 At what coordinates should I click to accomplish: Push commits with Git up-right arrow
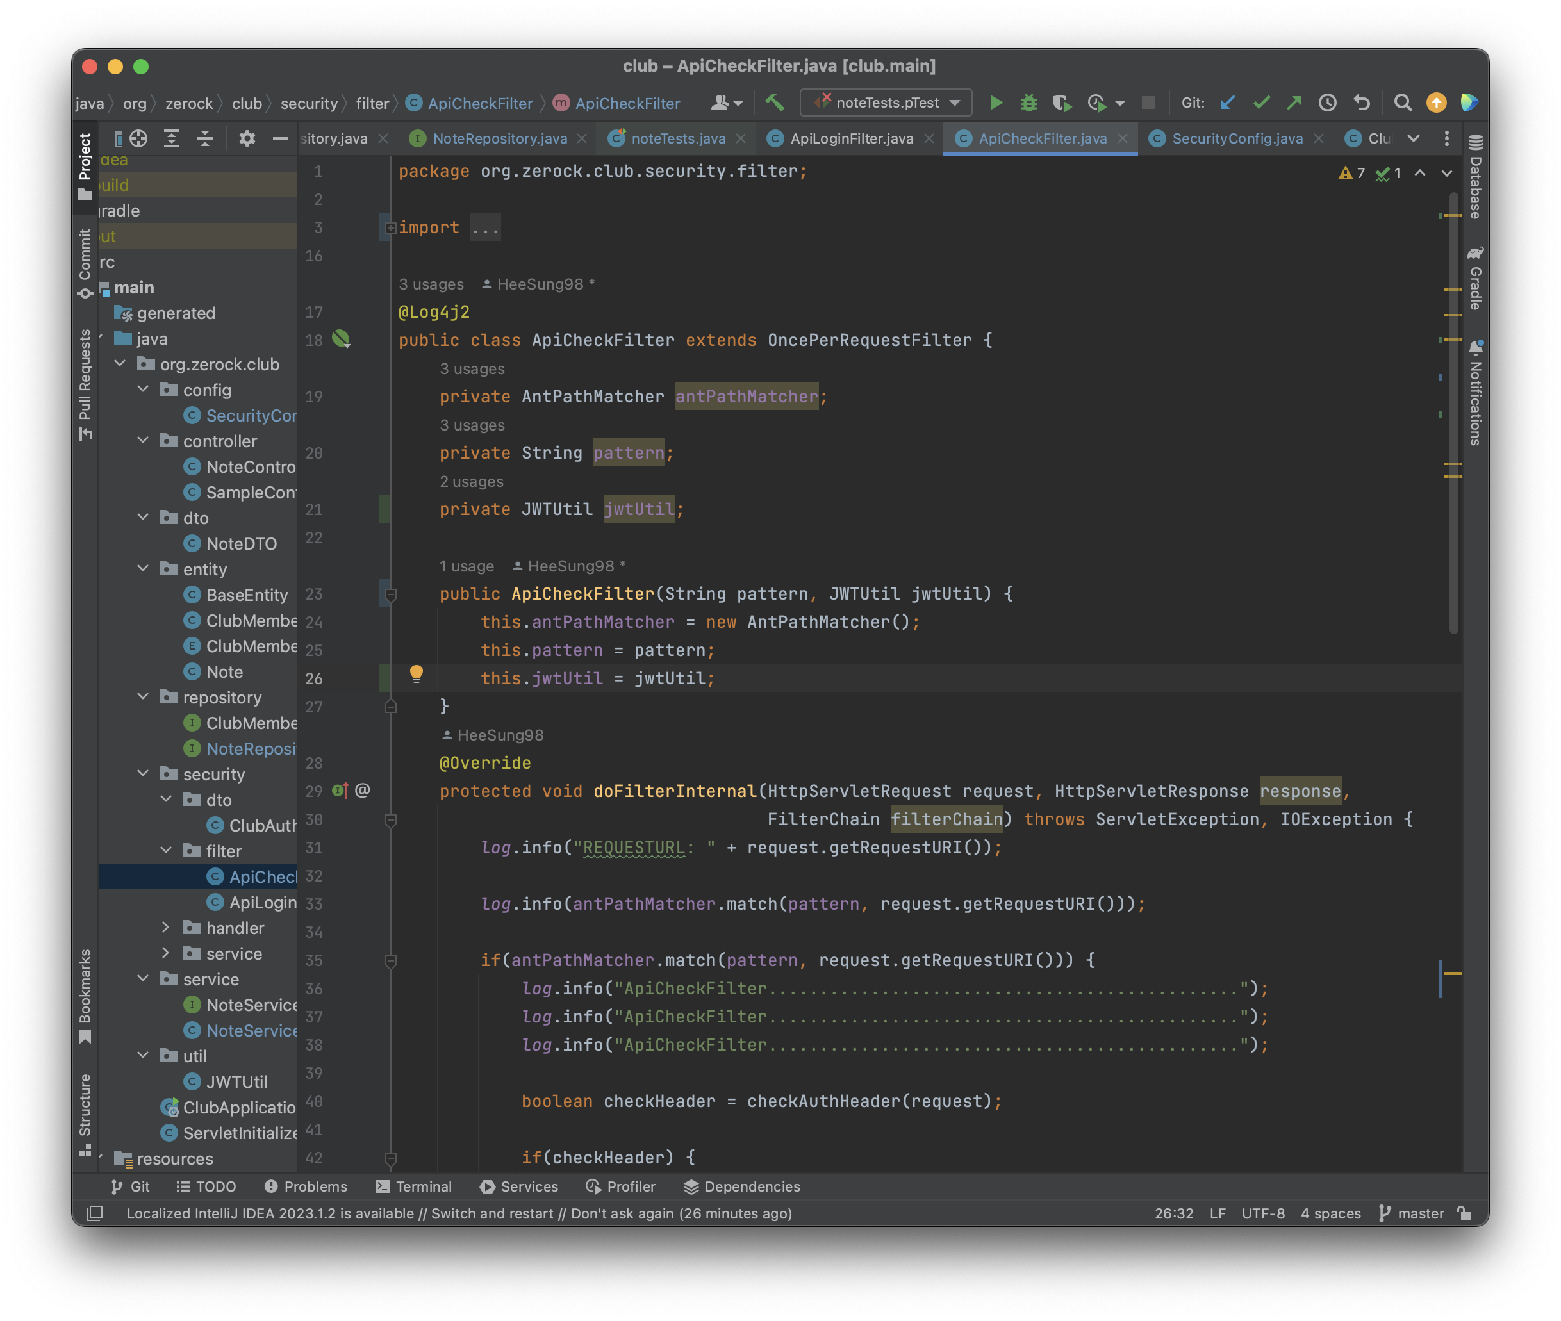coord(1294,103)
